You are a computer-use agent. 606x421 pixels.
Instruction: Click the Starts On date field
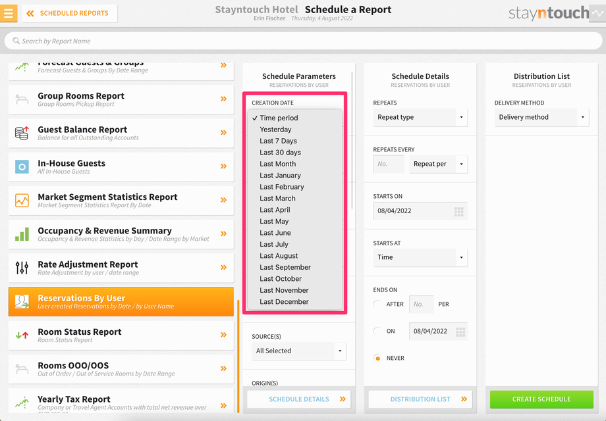[x=420, y=211]
